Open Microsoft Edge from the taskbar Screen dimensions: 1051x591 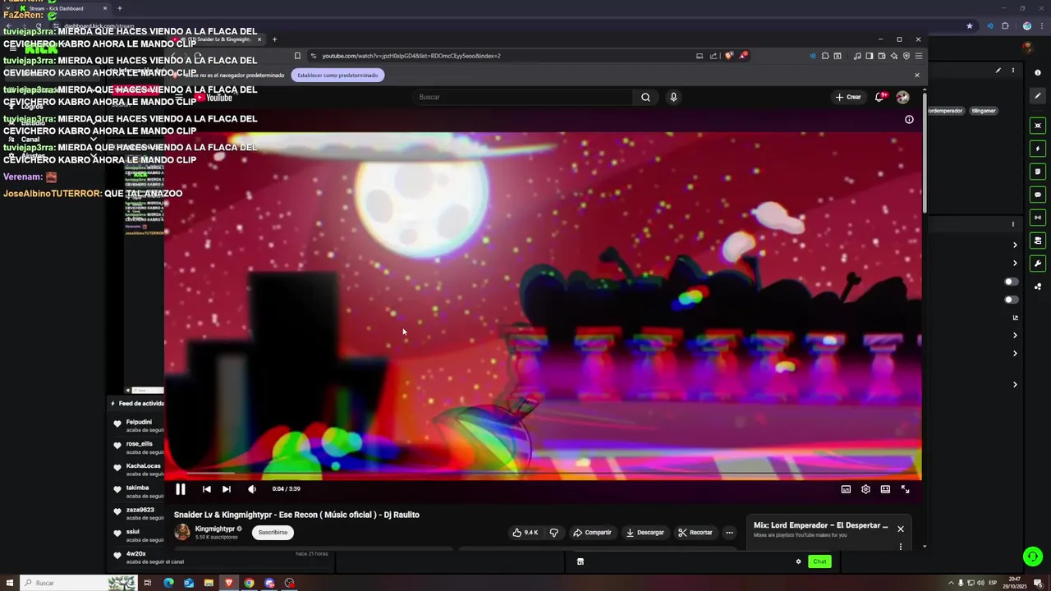coord(168,583)
